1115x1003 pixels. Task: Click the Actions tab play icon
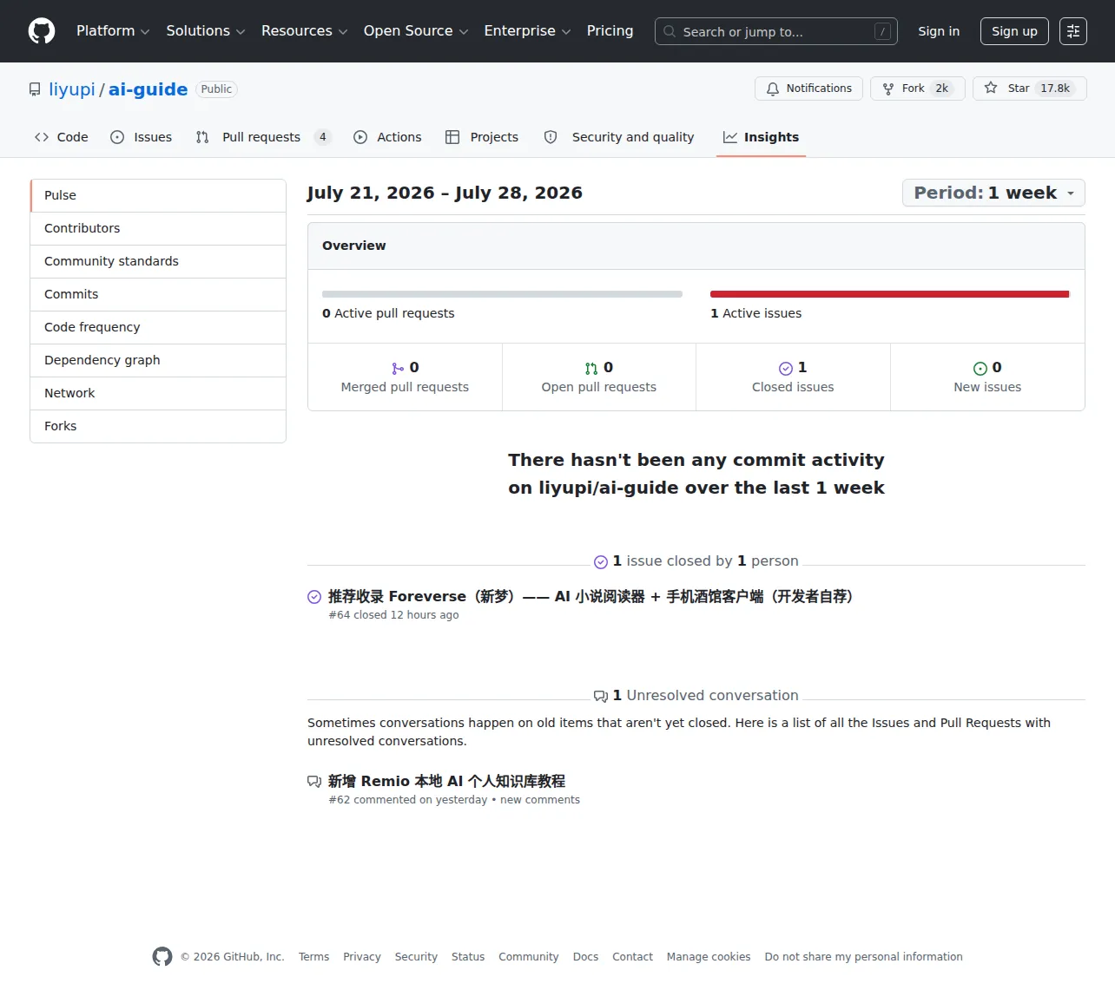click(x=360, y=137)
